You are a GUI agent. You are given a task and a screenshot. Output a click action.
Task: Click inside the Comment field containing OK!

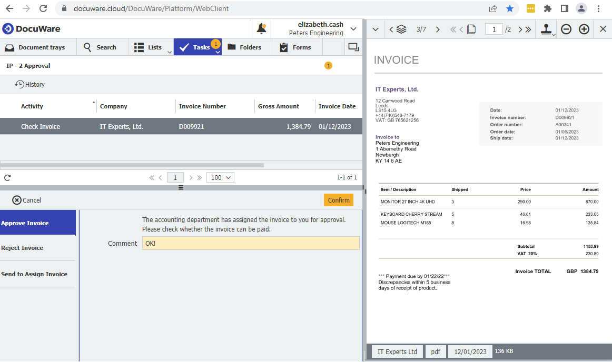pyautogui.click(x=251, y=243)
